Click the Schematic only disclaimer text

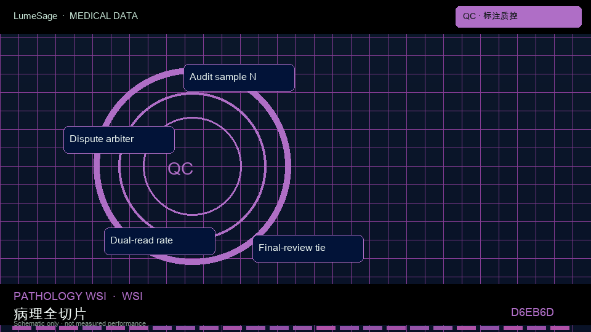pyautogui.click(x=79, y=323)
